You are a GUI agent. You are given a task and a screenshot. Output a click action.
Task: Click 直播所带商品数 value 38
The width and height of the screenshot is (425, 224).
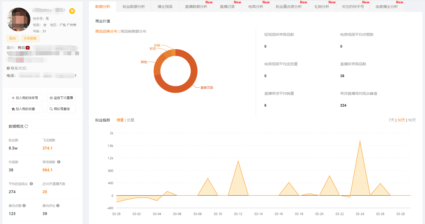click(342, 76)
